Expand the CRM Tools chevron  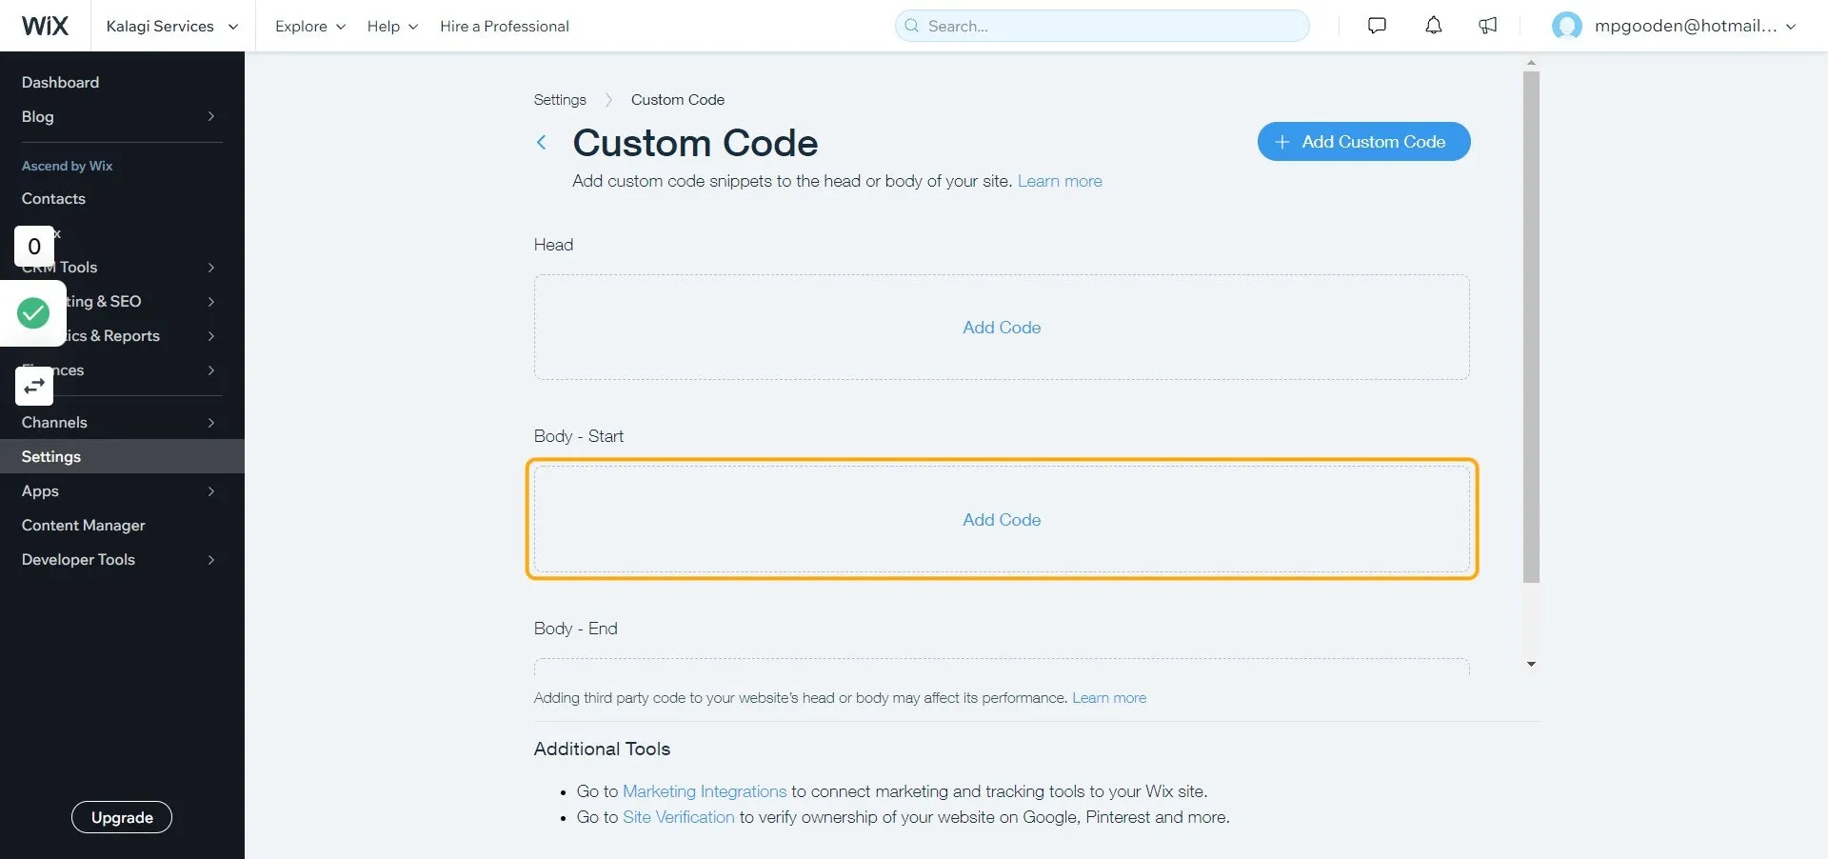coord(211,268)
